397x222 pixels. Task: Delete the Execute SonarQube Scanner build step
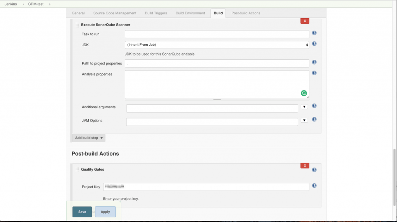click(x=305, y=21)
